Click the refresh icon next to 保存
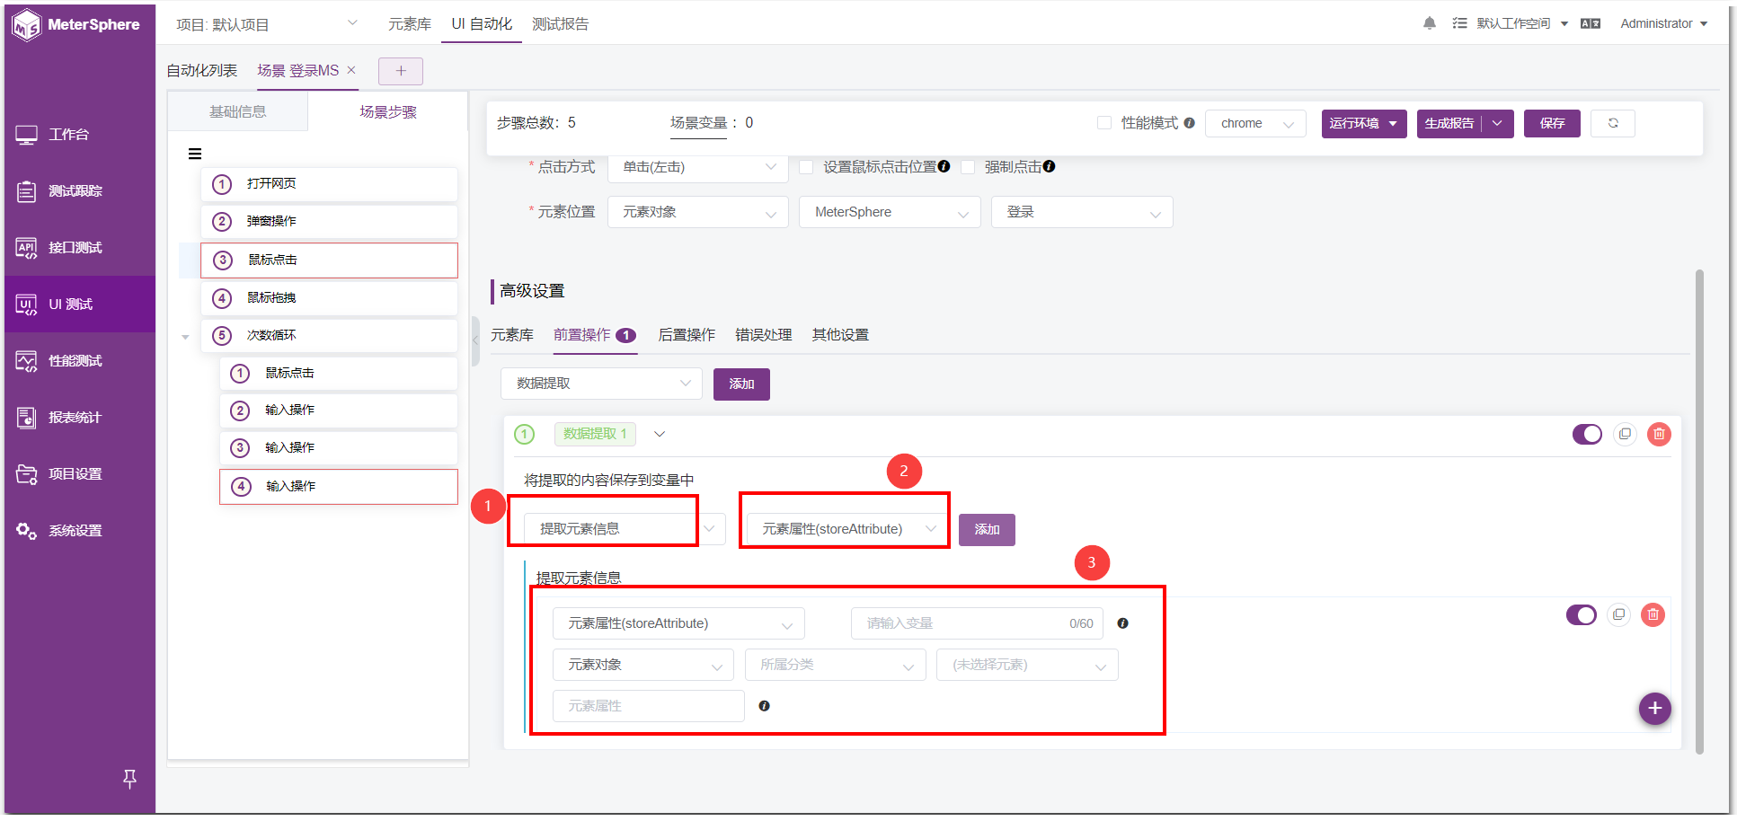1737x821 pixels. click(x=1613, y=123)
